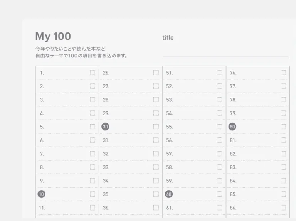Select the row numbered 5
Image resolution: width=296 pixels, height=221 pixels.
click(67, 127)
